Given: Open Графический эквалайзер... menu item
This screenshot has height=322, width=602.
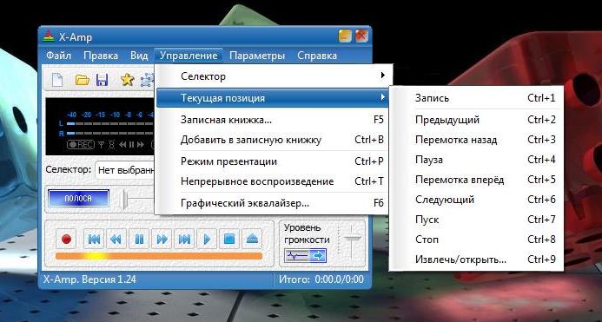Looking at the screenshot, I should click(273, 203).
